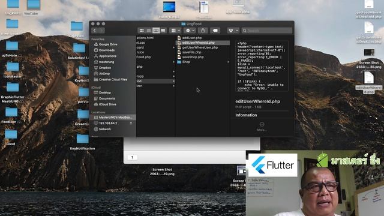Select MasterUNG's MacBook location
384x216 pixels.
click(113, 118)
